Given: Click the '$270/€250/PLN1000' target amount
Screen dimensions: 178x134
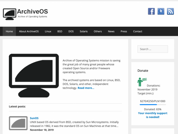Looking at the screenshot, I should pyautogui.click(x=153, y=101).
